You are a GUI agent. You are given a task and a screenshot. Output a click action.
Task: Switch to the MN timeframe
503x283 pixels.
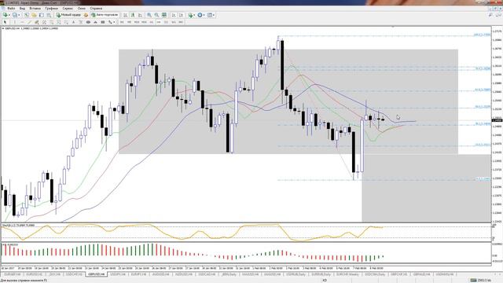click(181, 22)
